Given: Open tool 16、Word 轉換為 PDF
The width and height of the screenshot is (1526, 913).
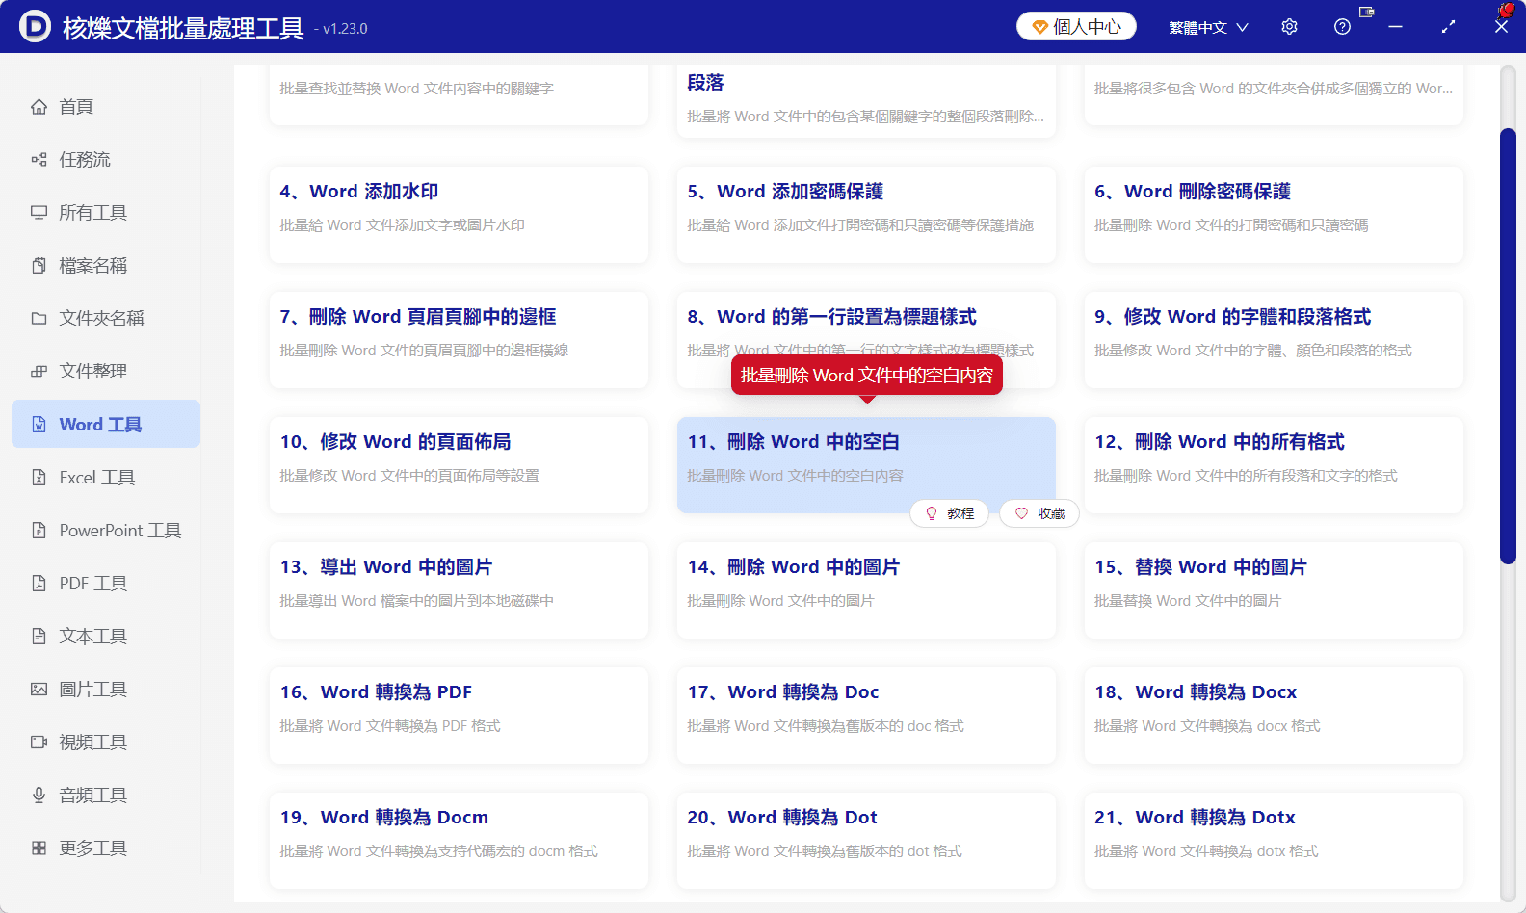Looking at the screenshot, I should [459, 716].
